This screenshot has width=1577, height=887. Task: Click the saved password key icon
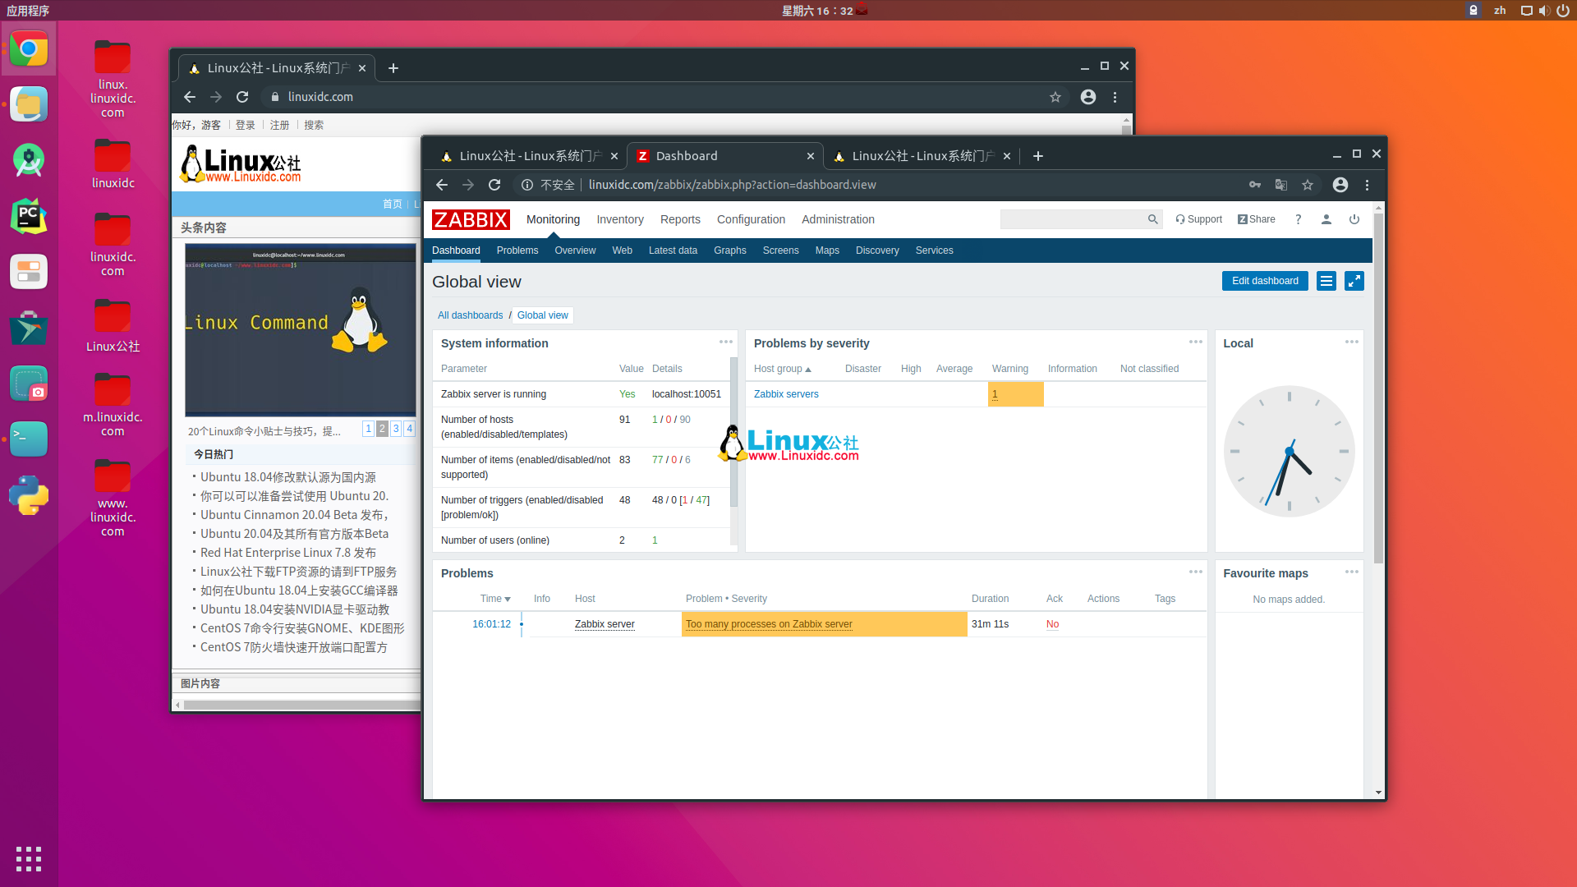click(x=1254, y=185)
